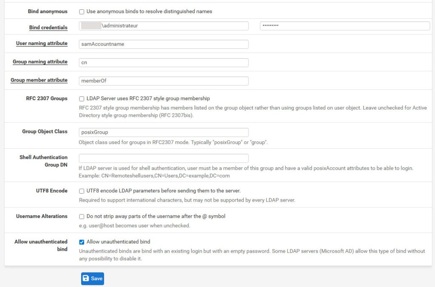Click the underlined Group member attribute label
The image size is (435, 287).
point(39,80)
